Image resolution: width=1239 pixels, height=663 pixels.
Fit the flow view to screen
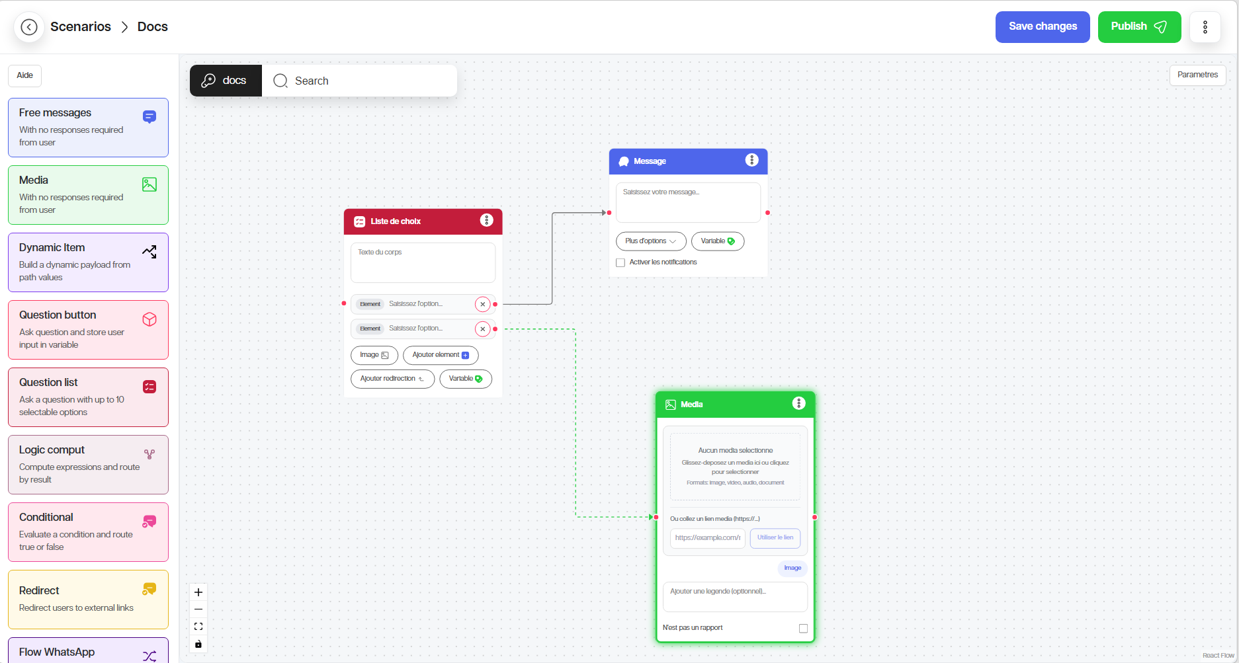coord(198,627)
